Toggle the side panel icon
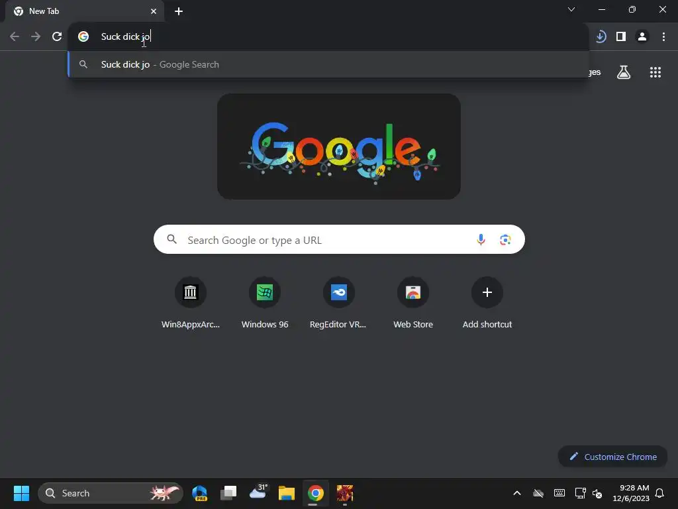The height and width of the screenshot is (509, 678). tap(621, 37)
